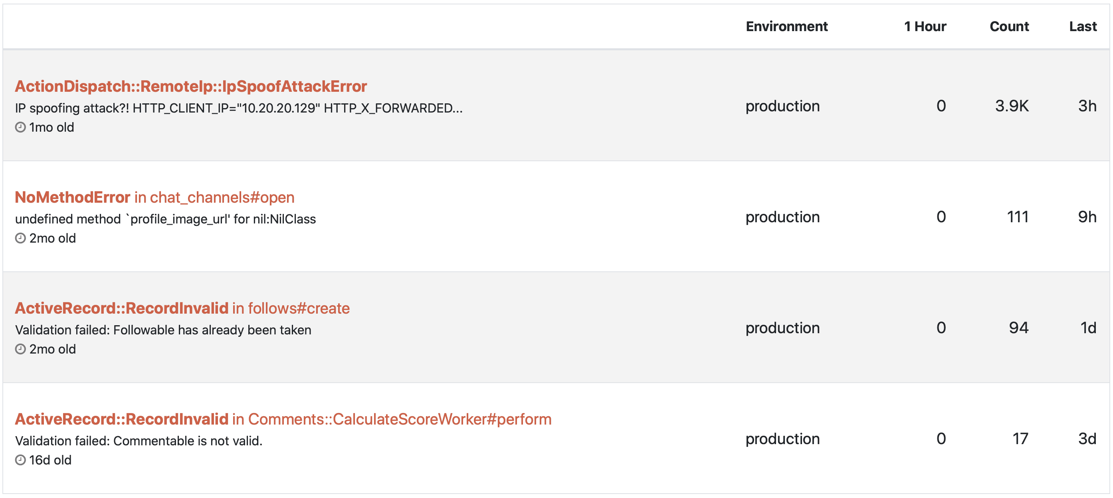This screenshot has width=1113, height=498.
Task: Open RecordInvalid in CalculateScoreWorker#perform error
Action: tap(283, 419)
